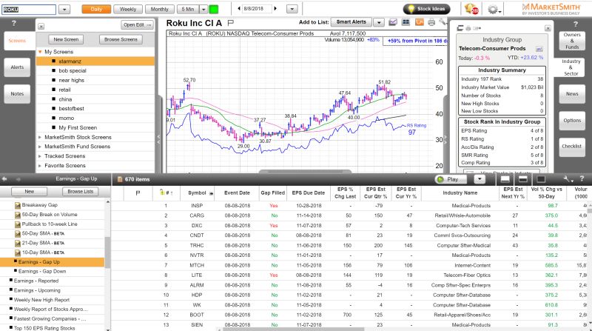Open the Owners & Funds tab
This screenshot has width=592, height=331.
[x=572, y=41]
